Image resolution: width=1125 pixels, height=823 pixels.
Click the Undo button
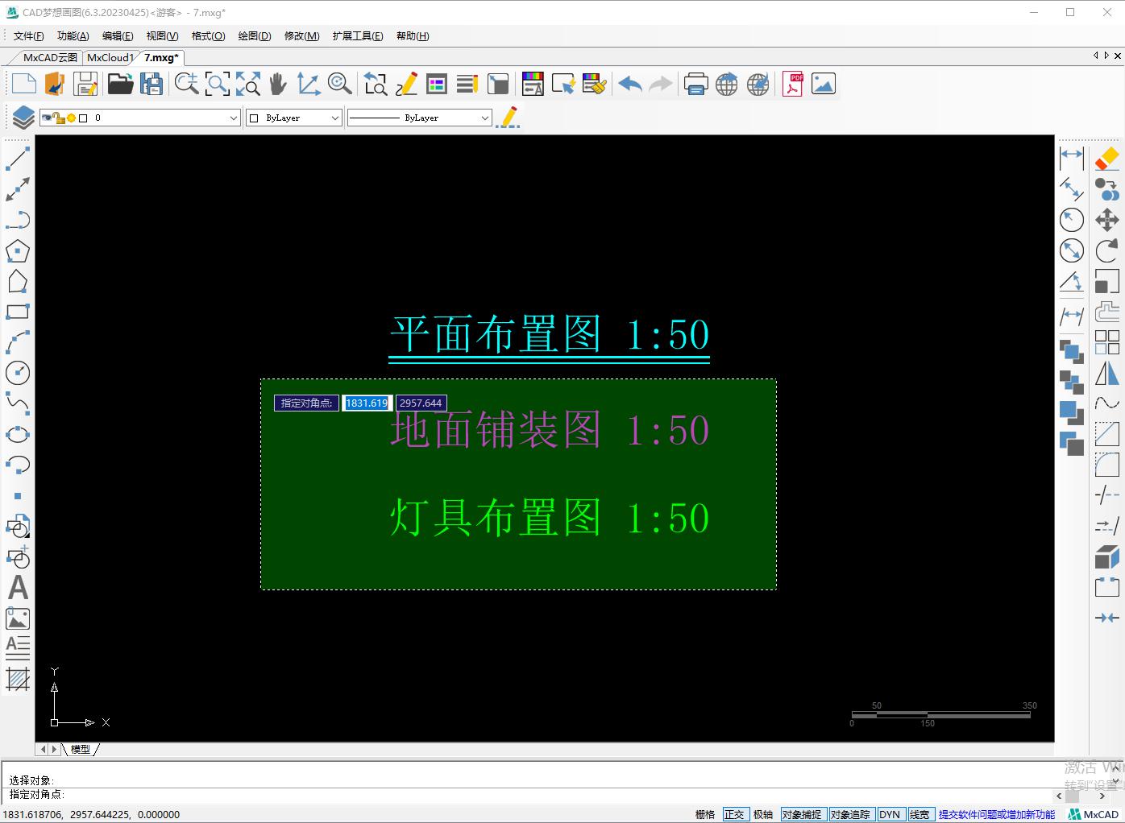tap(630, 83)
